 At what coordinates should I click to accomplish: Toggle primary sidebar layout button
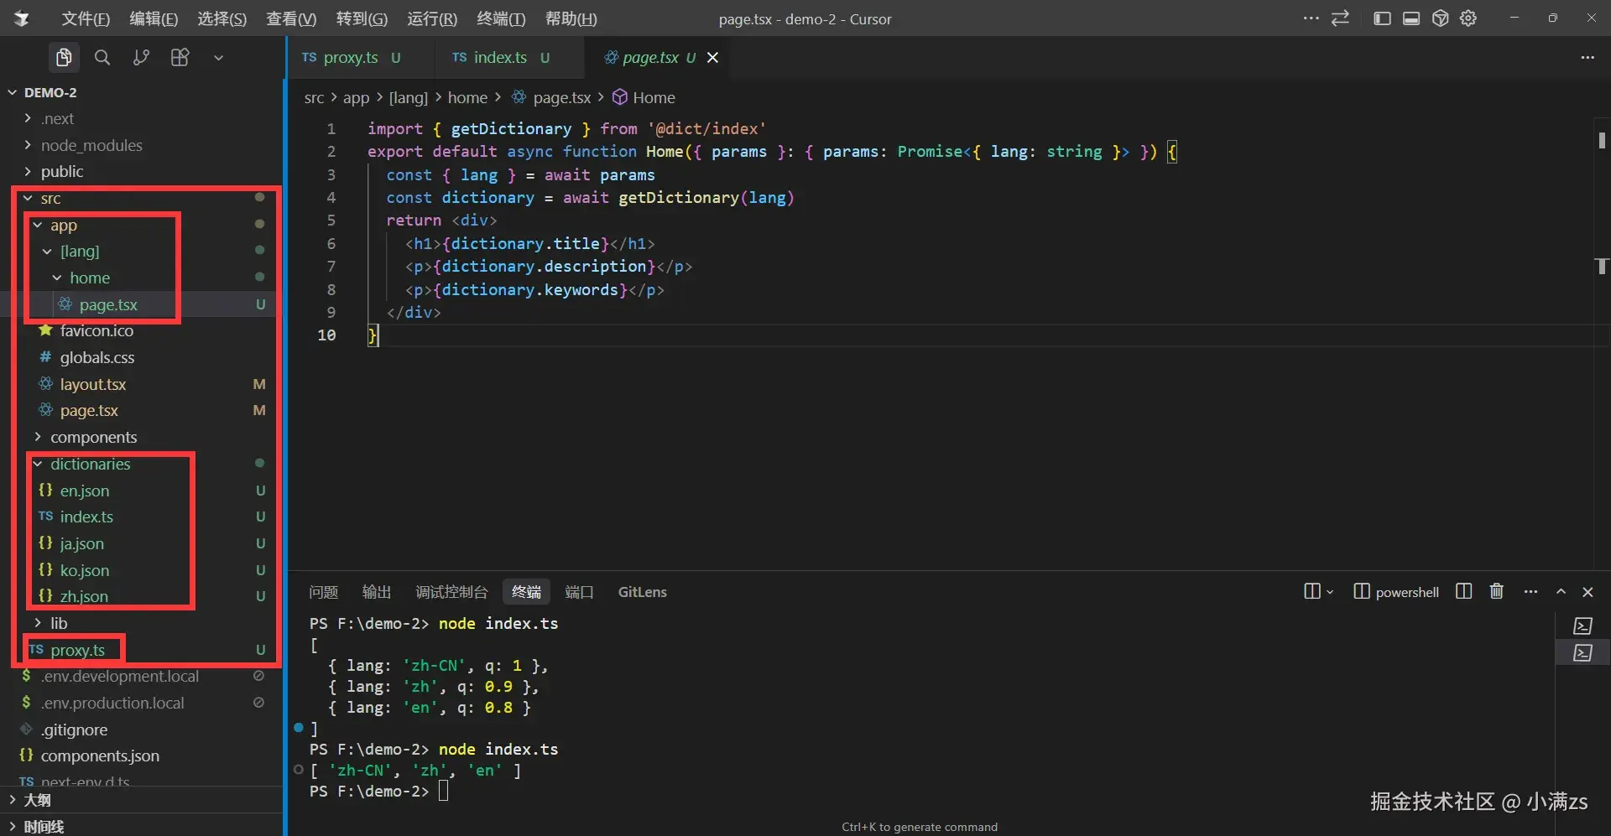coord(1382,18)
